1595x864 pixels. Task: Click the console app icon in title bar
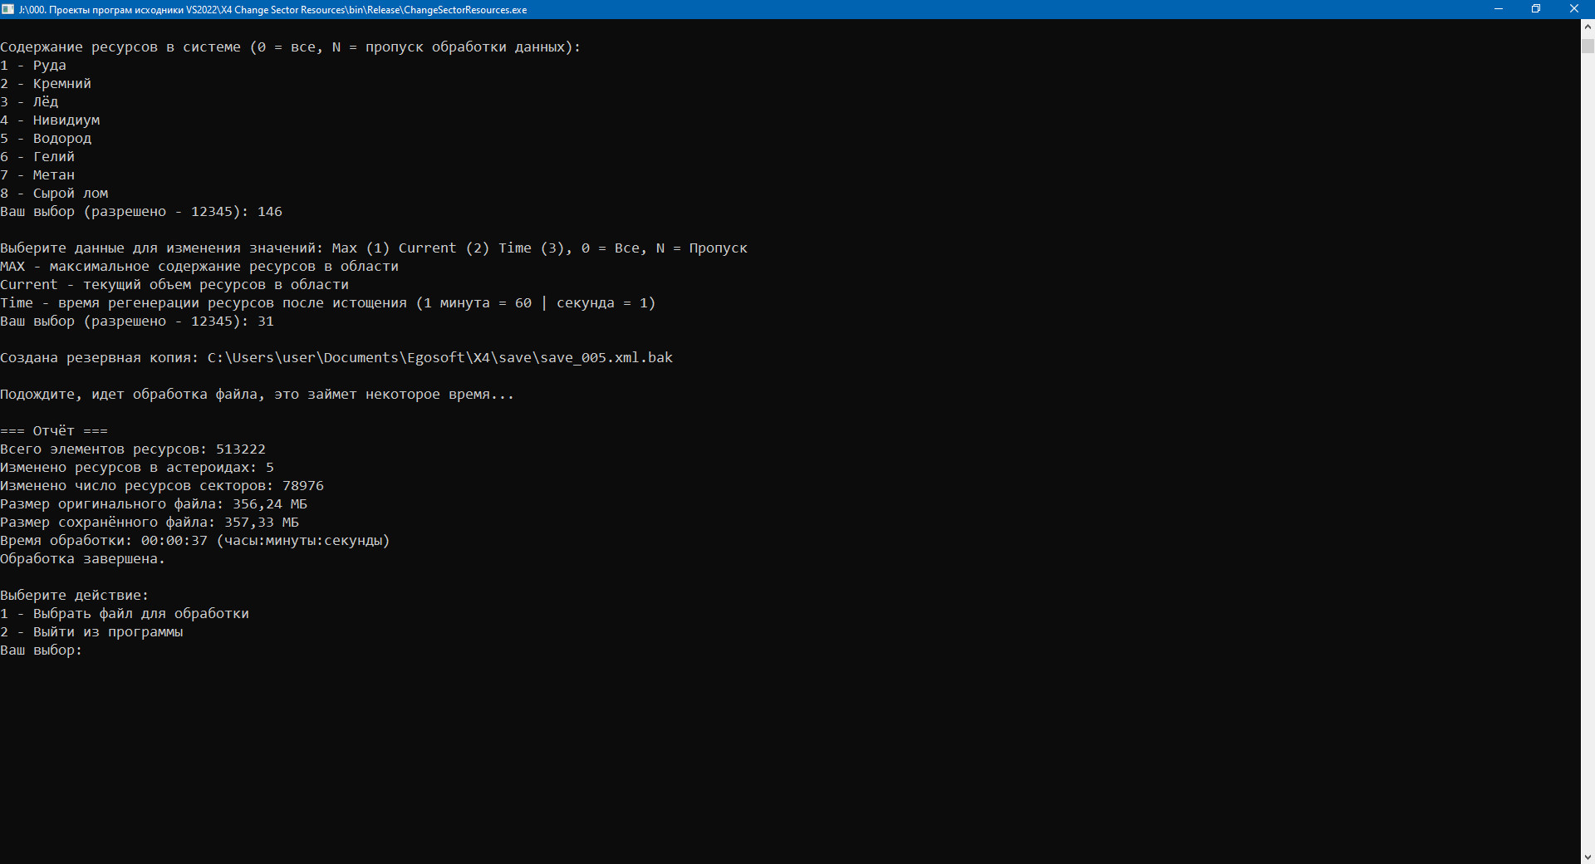[8, 9]
